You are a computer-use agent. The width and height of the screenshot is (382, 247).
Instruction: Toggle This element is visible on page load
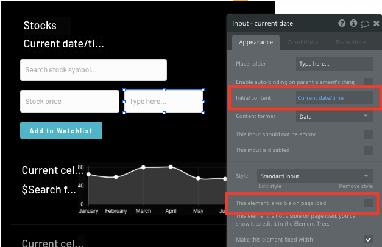click(x=369, y=203)
